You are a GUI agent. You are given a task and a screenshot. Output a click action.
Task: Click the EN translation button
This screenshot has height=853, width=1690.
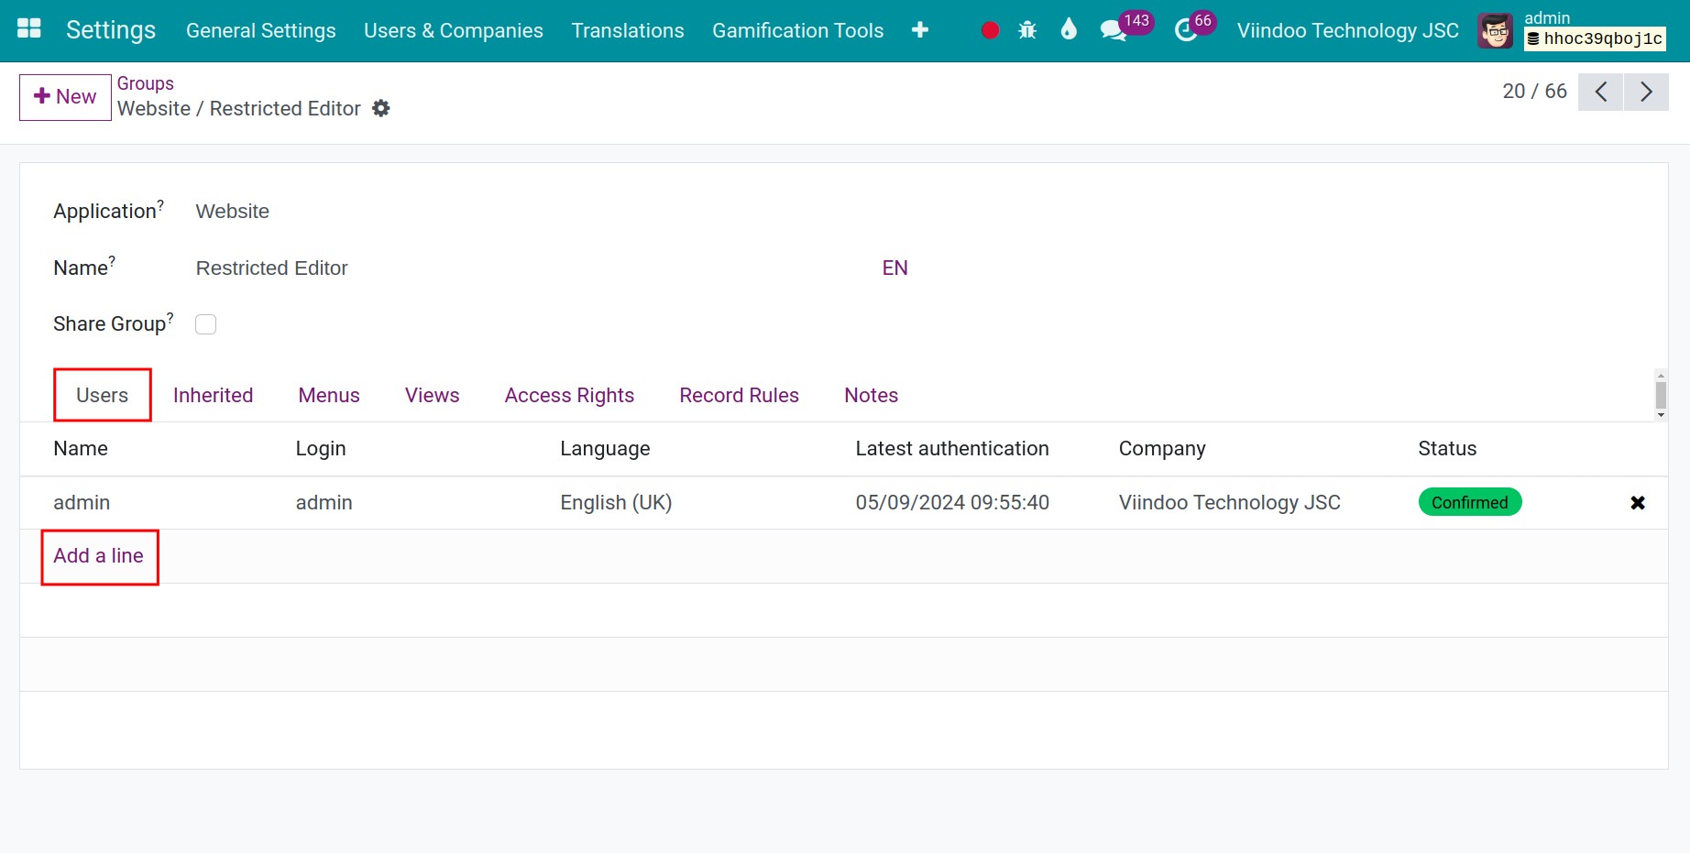[x=895, y=268]
